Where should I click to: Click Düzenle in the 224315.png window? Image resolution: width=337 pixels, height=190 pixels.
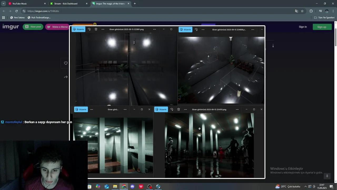tap(161, 110)
